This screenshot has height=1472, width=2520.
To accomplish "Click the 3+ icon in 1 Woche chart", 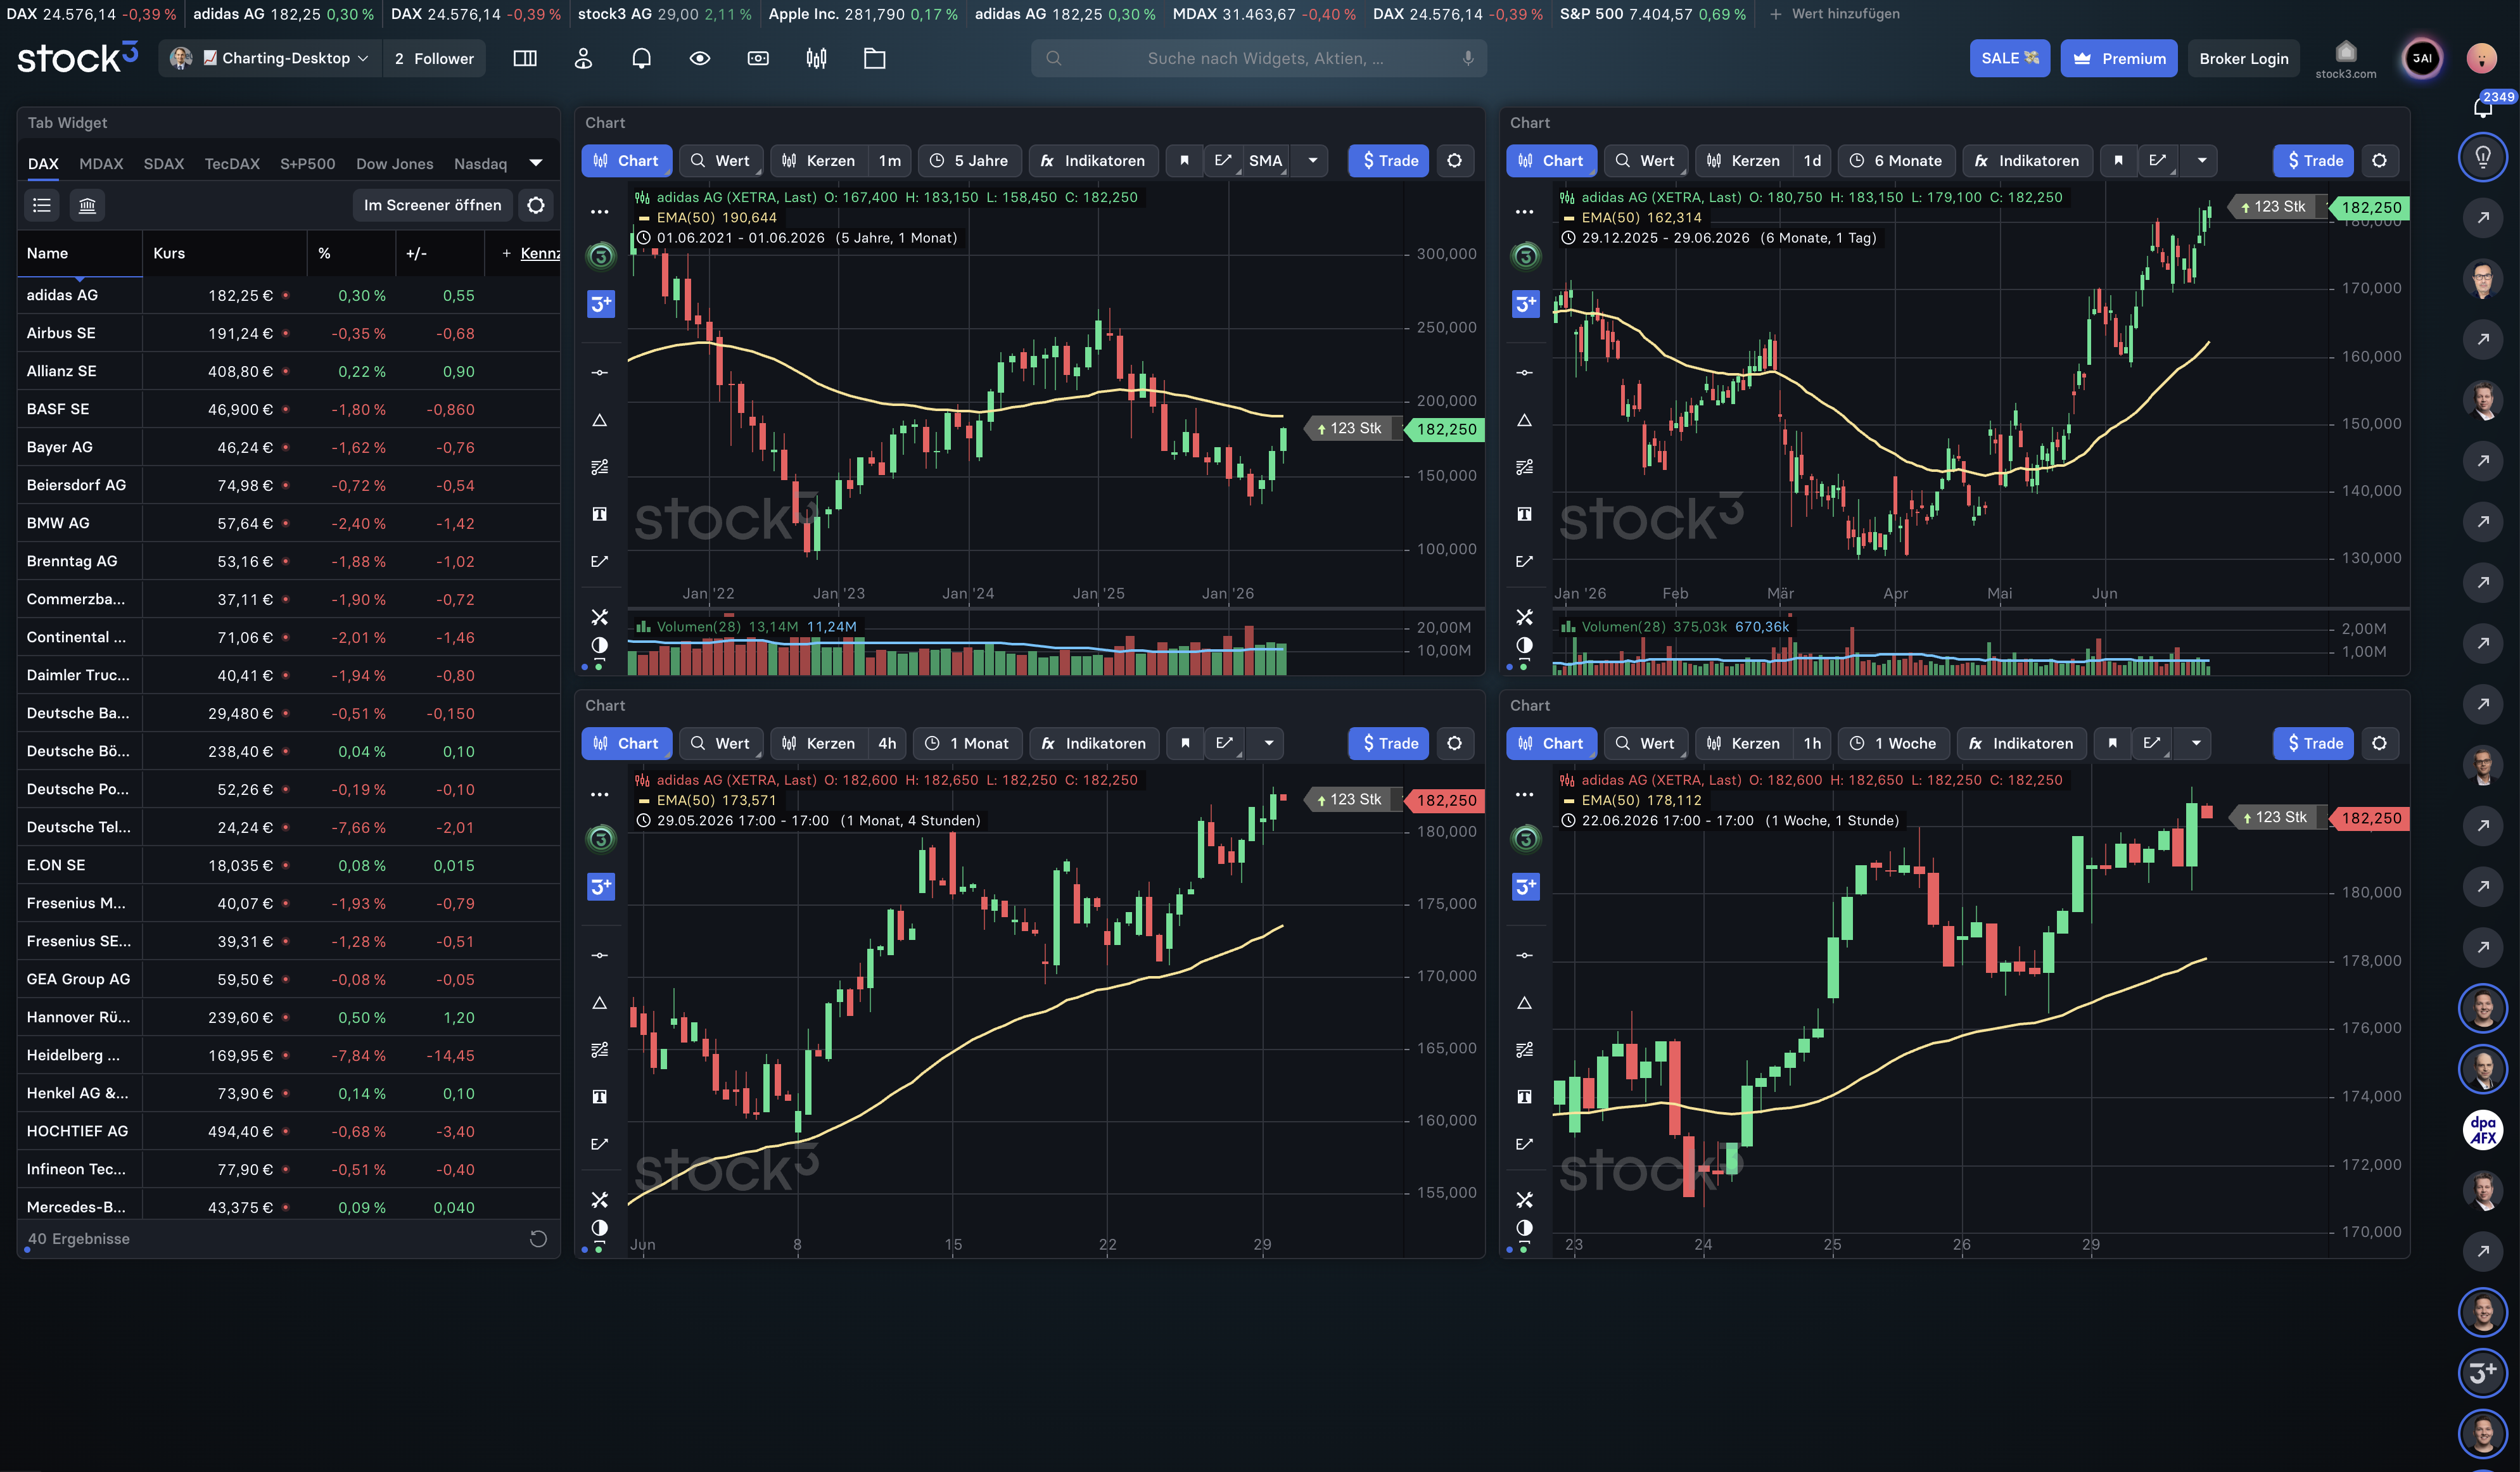I will click(x=1525, y=886).
